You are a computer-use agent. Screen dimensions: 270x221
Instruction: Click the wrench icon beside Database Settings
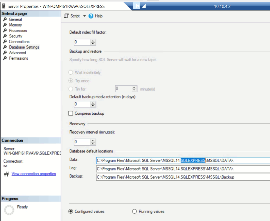click(5, 47)
